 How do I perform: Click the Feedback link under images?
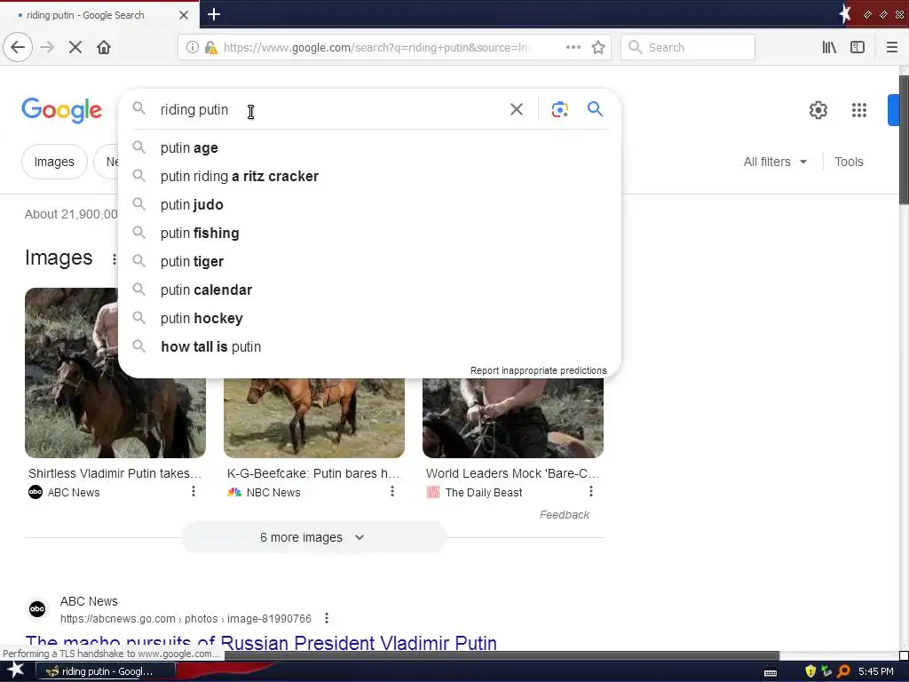(564, 515)
